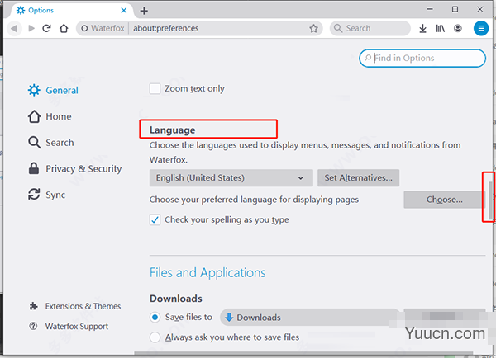Open the blue hamburger application menu

coord(481,28)
